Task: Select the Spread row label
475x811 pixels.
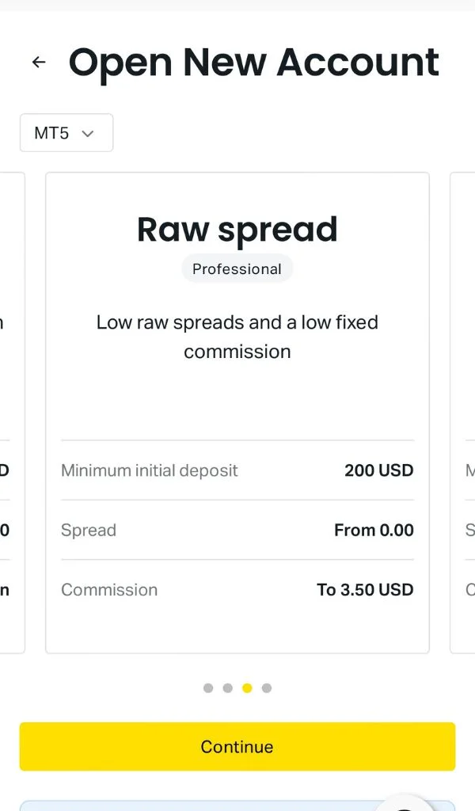Action: [89, 531]
